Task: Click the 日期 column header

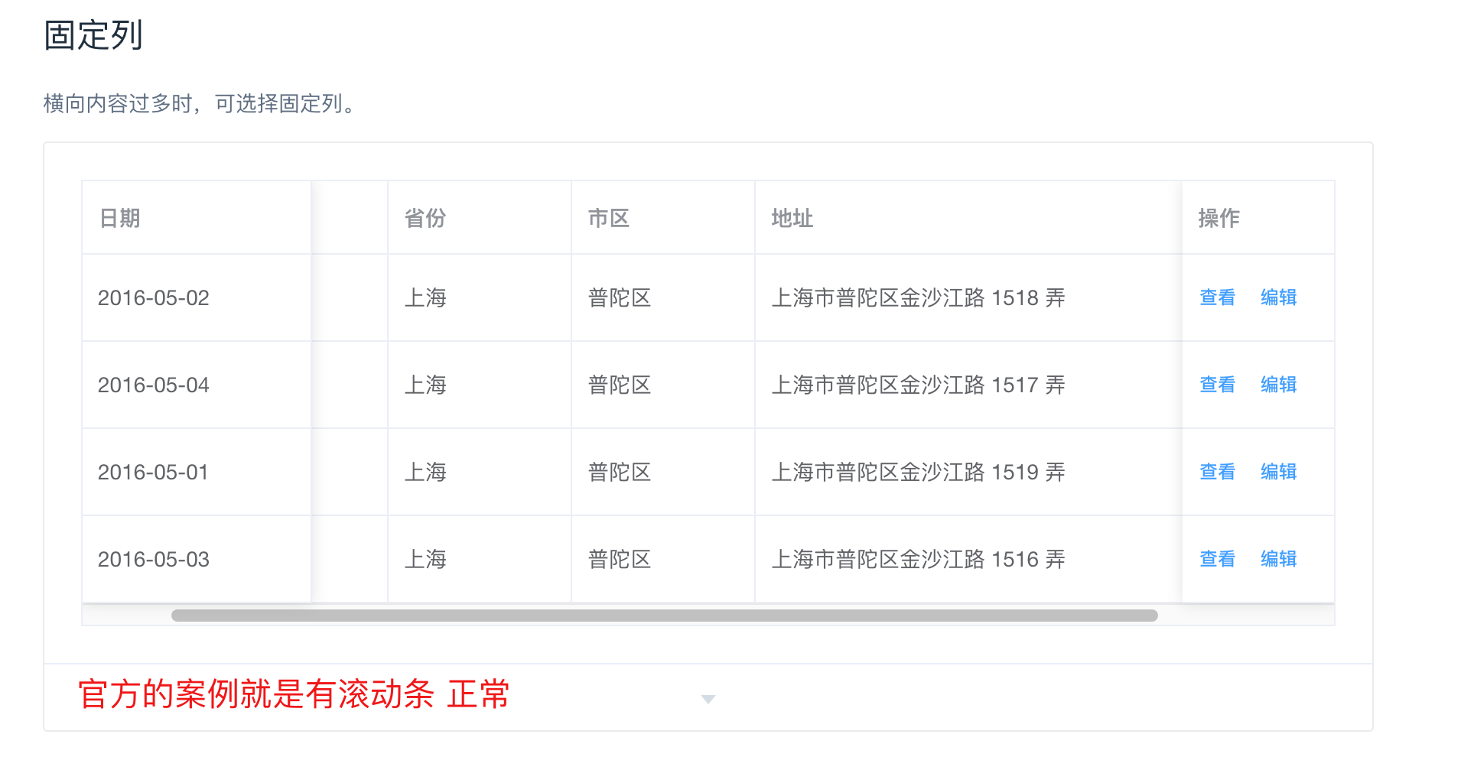Action: point(120,217)
